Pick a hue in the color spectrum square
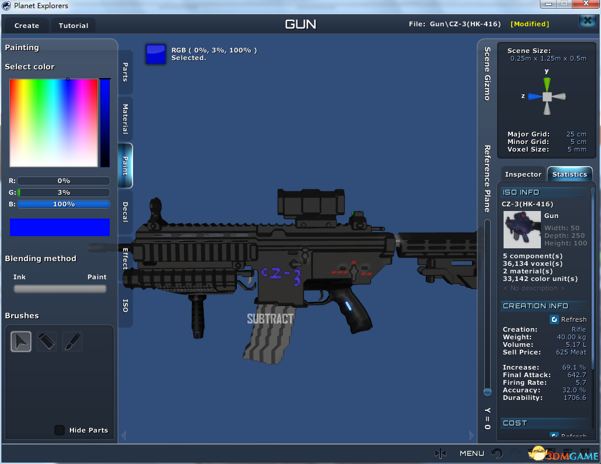 point(54,123)
